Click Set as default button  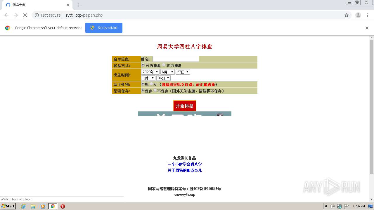point(104,28)
